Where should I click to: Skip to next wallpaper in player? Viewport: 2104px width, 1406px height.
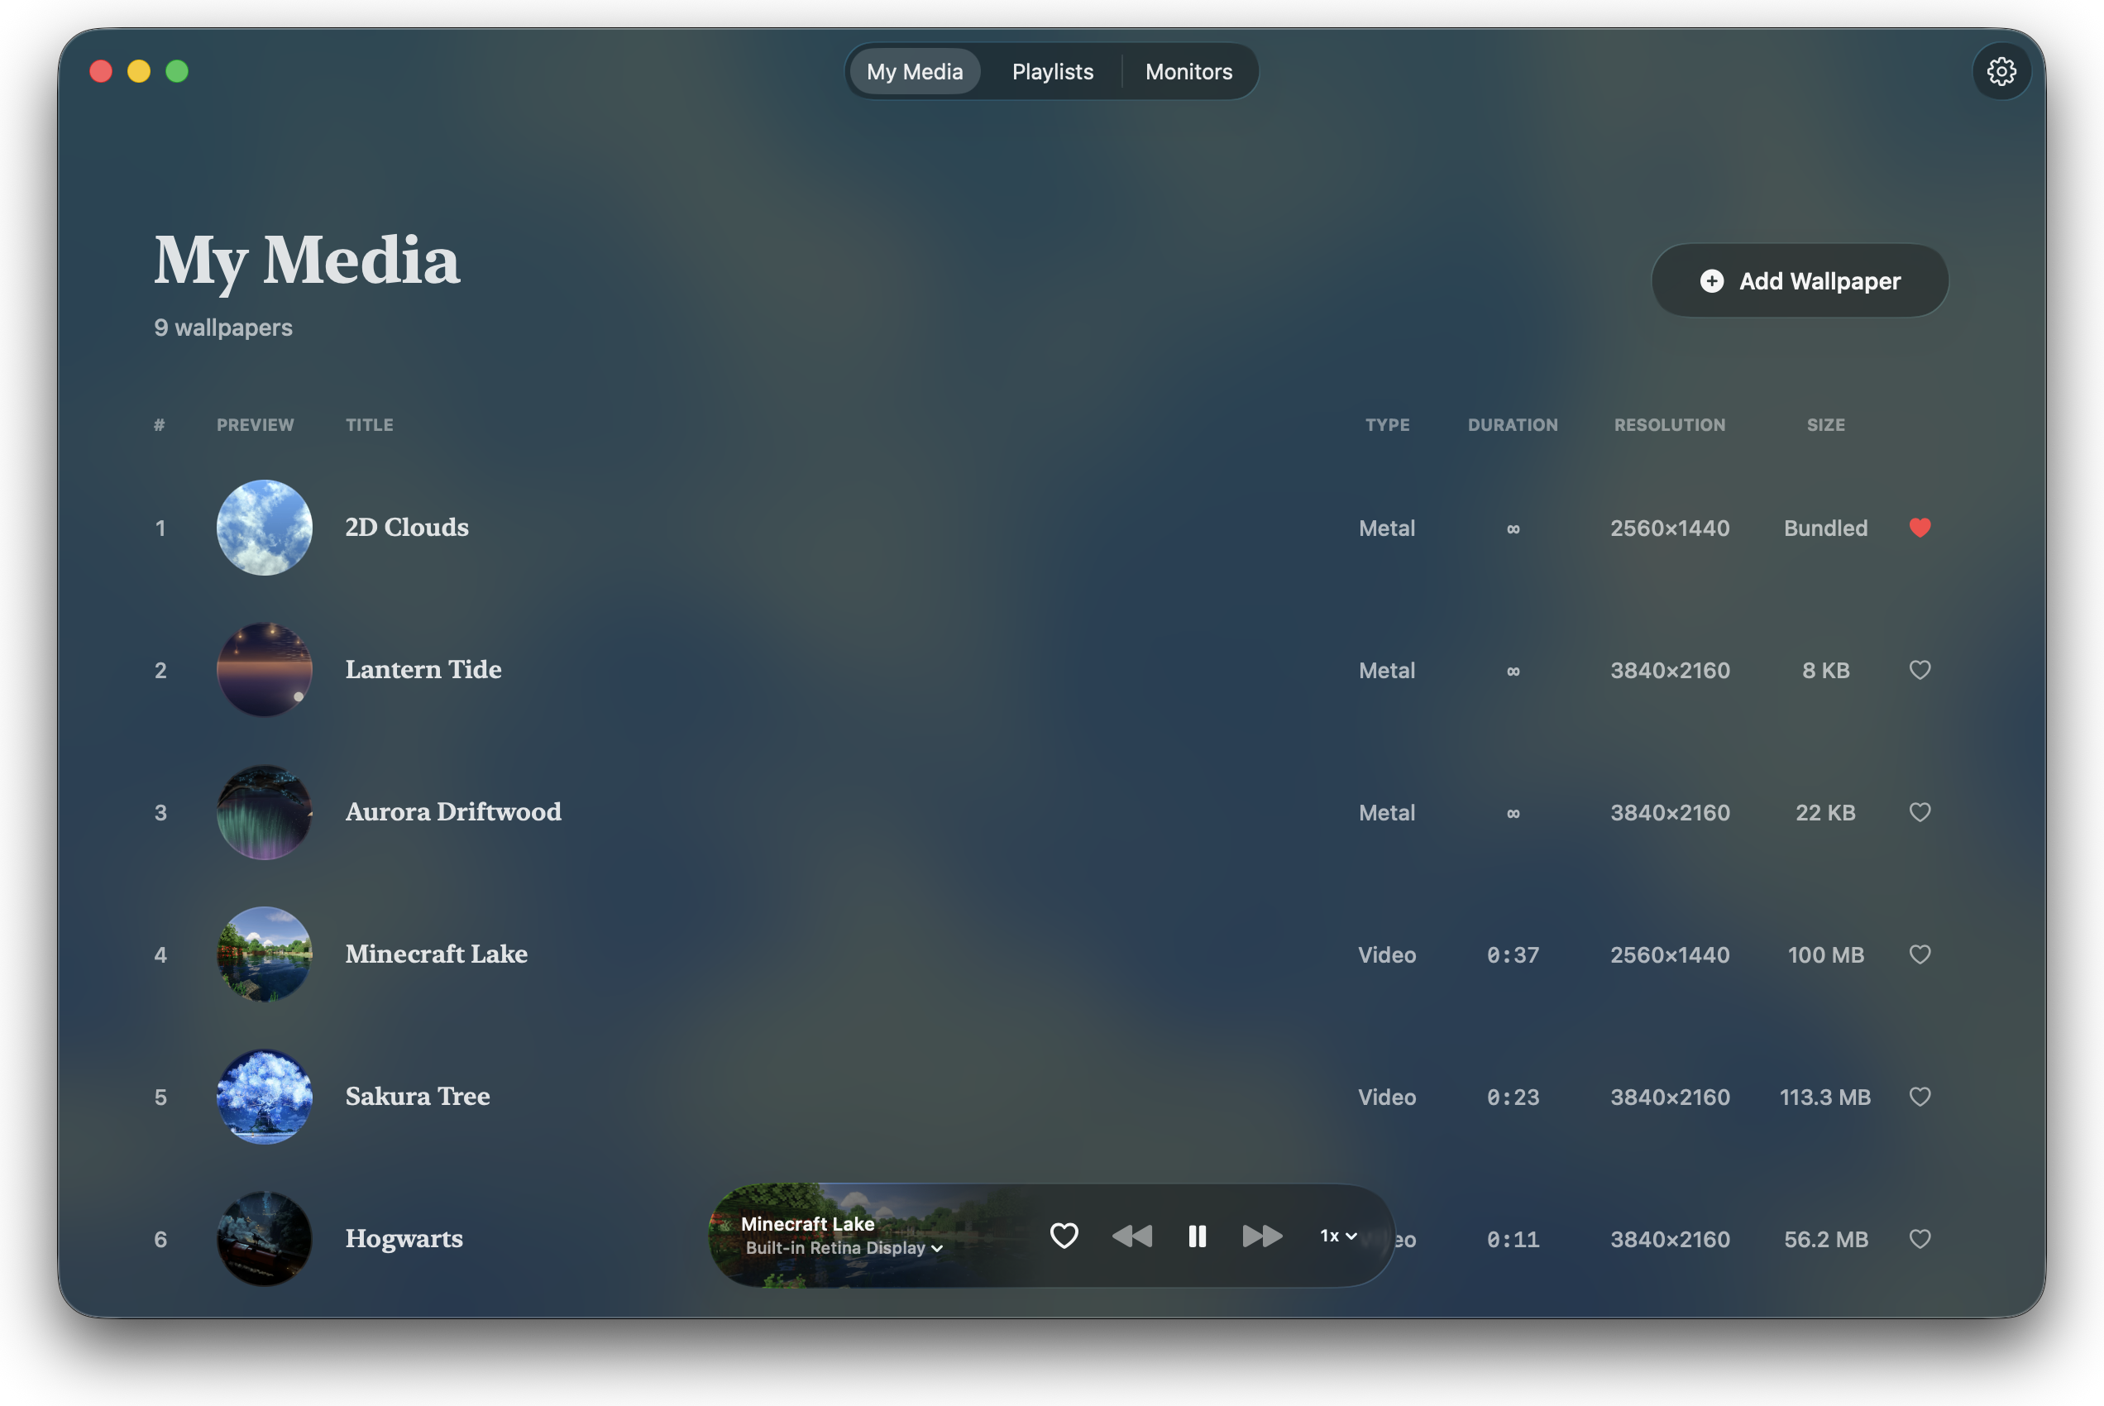1262,1236
